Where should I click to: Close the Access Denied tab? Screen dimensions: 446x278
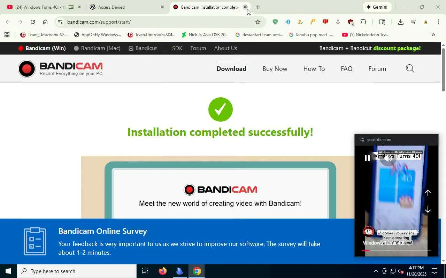(162, 7)
